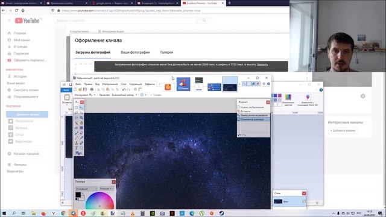Click Вставить button in background Paint window

click(67, 99)
